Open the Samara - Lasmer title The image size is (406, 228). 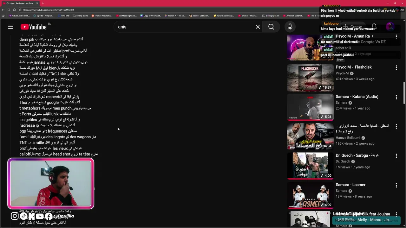350,185
